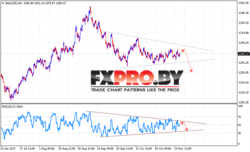Choose the 14 Sep 09:00 date label
Image resolution: width=250 pixels, height=152 pixels.
pyautogui.click(x=105, y=148)
